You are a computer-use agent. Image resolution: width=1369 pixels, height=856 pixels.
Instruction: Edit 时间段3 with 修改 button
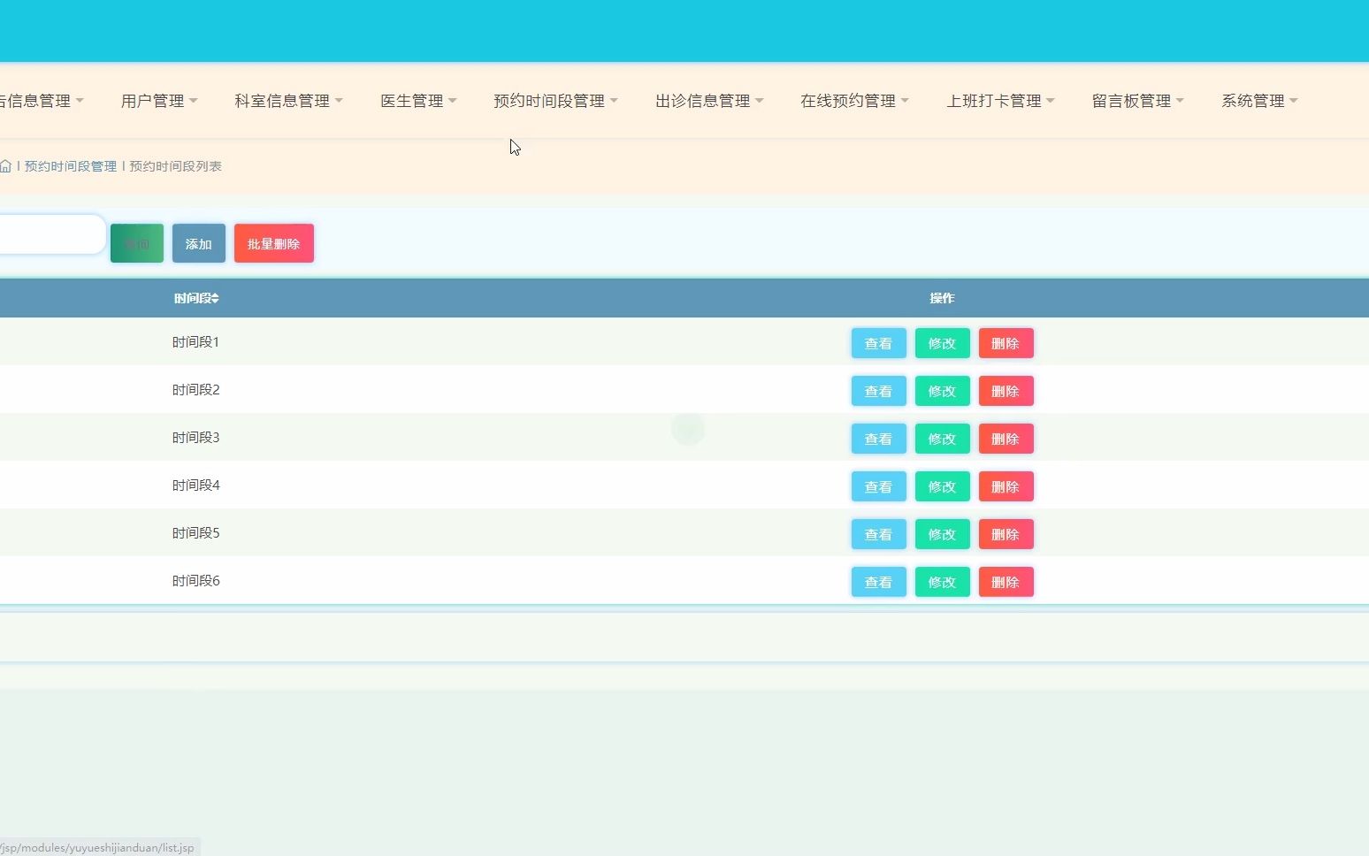pos(943,439)
